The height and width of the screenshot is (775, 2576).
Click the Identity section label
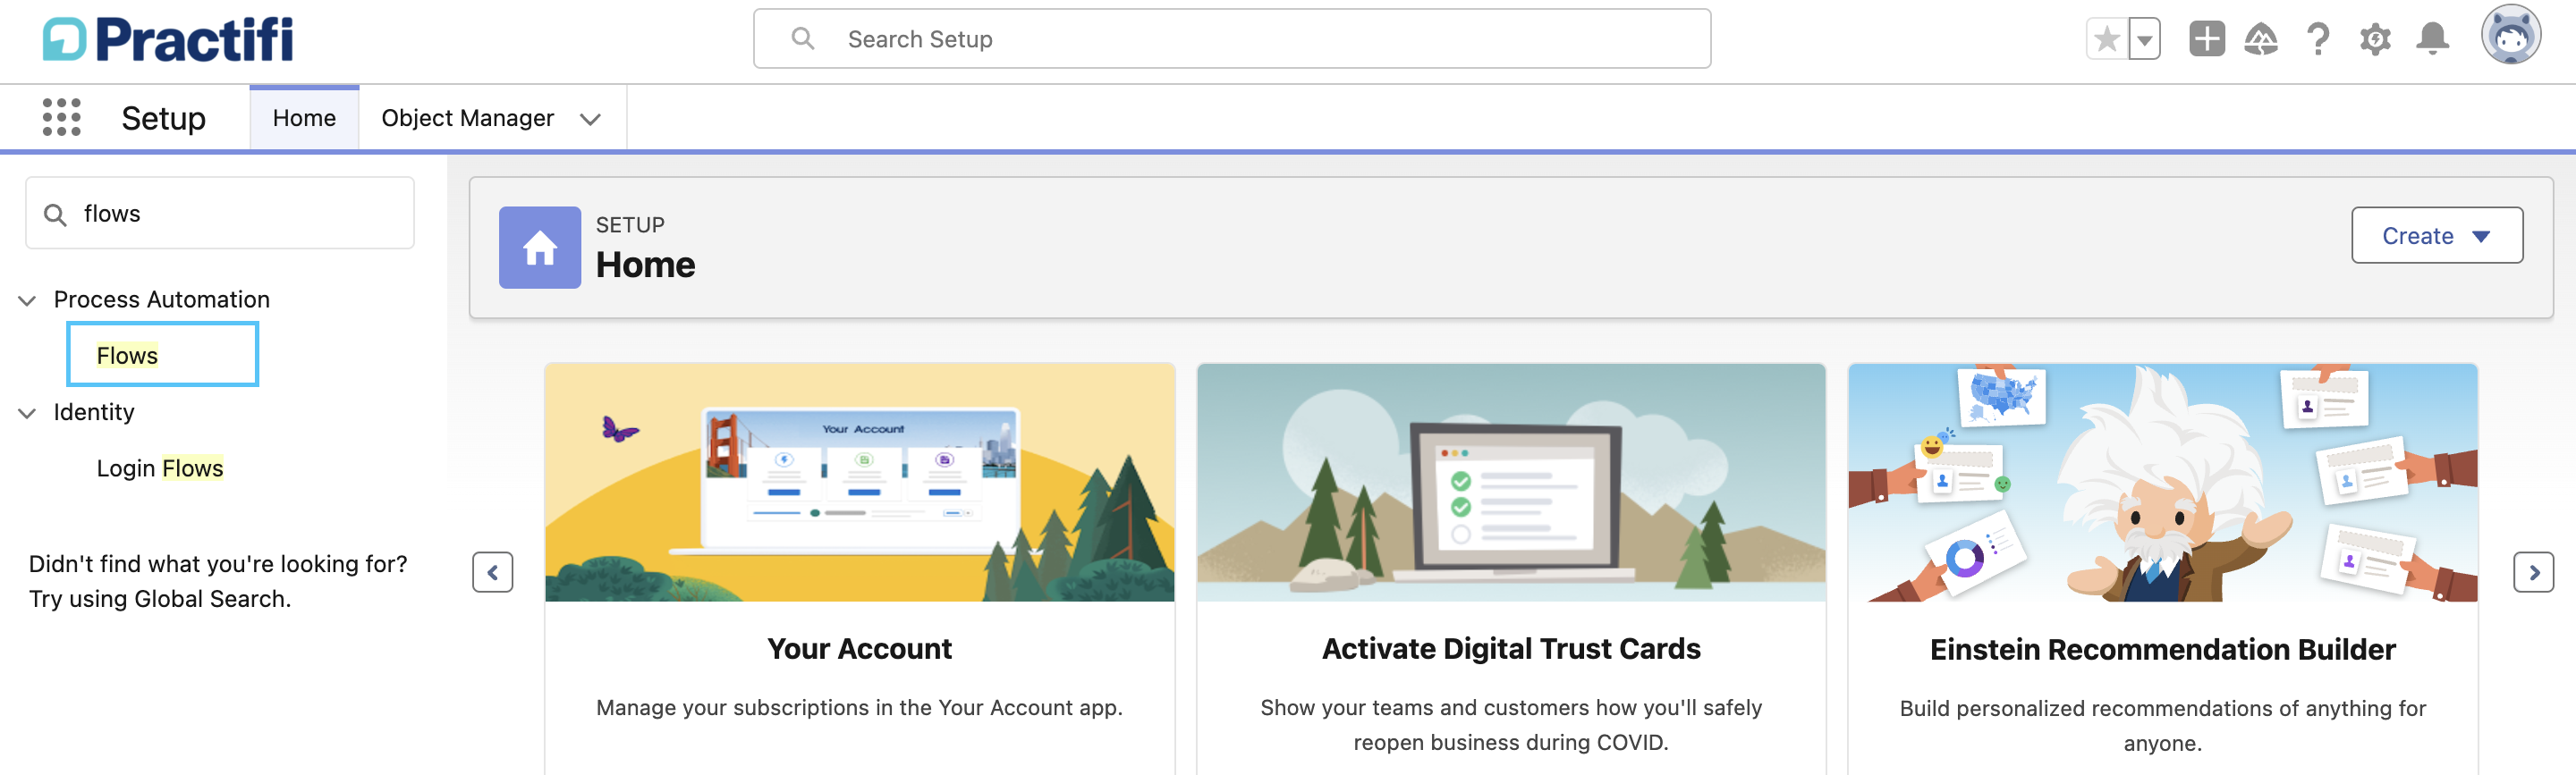click(x=94, y=412)
